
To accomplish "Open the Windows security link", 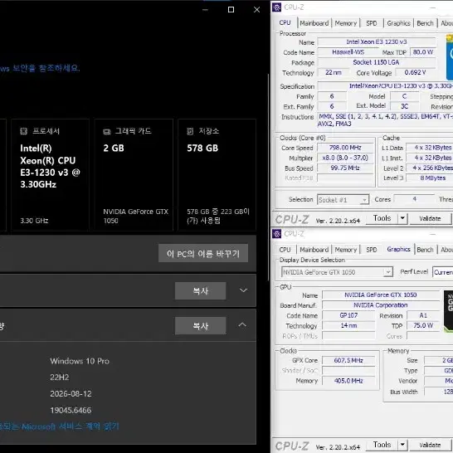I will point(40,68).
